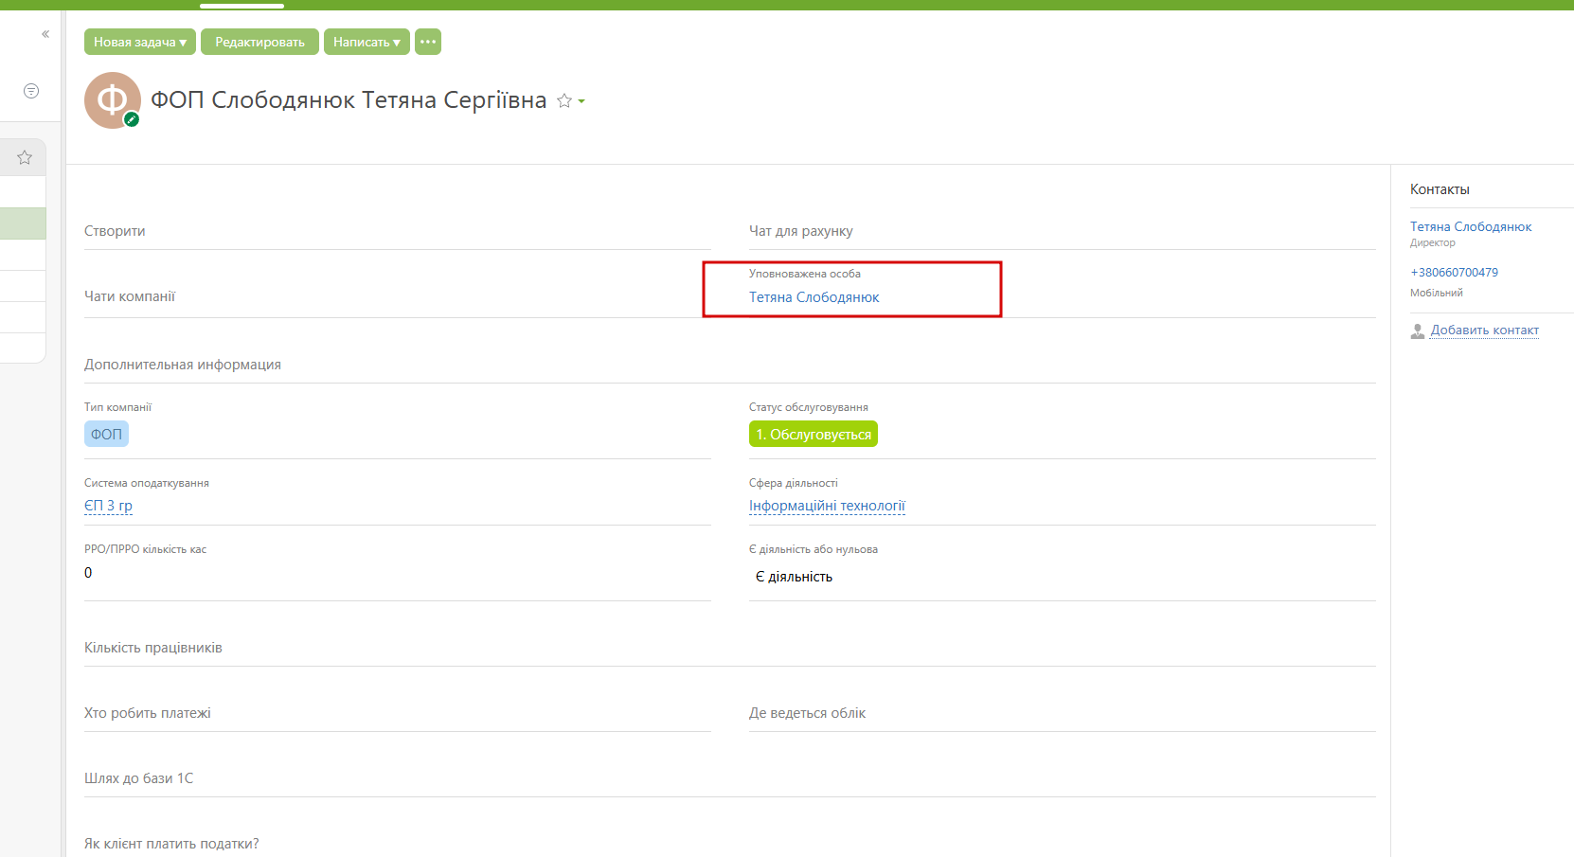Click the person icon beside Добавить контакт
This screenshot has height=857, width=1574.
coord(1418,330)
